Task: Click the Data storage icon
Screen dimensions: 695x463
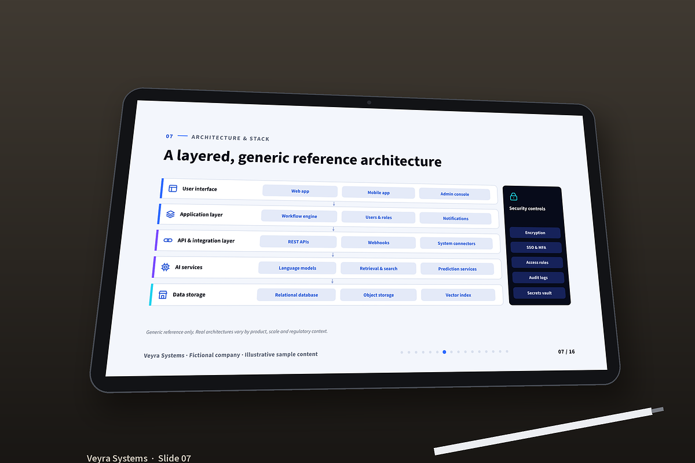Action: pos(163,295)
